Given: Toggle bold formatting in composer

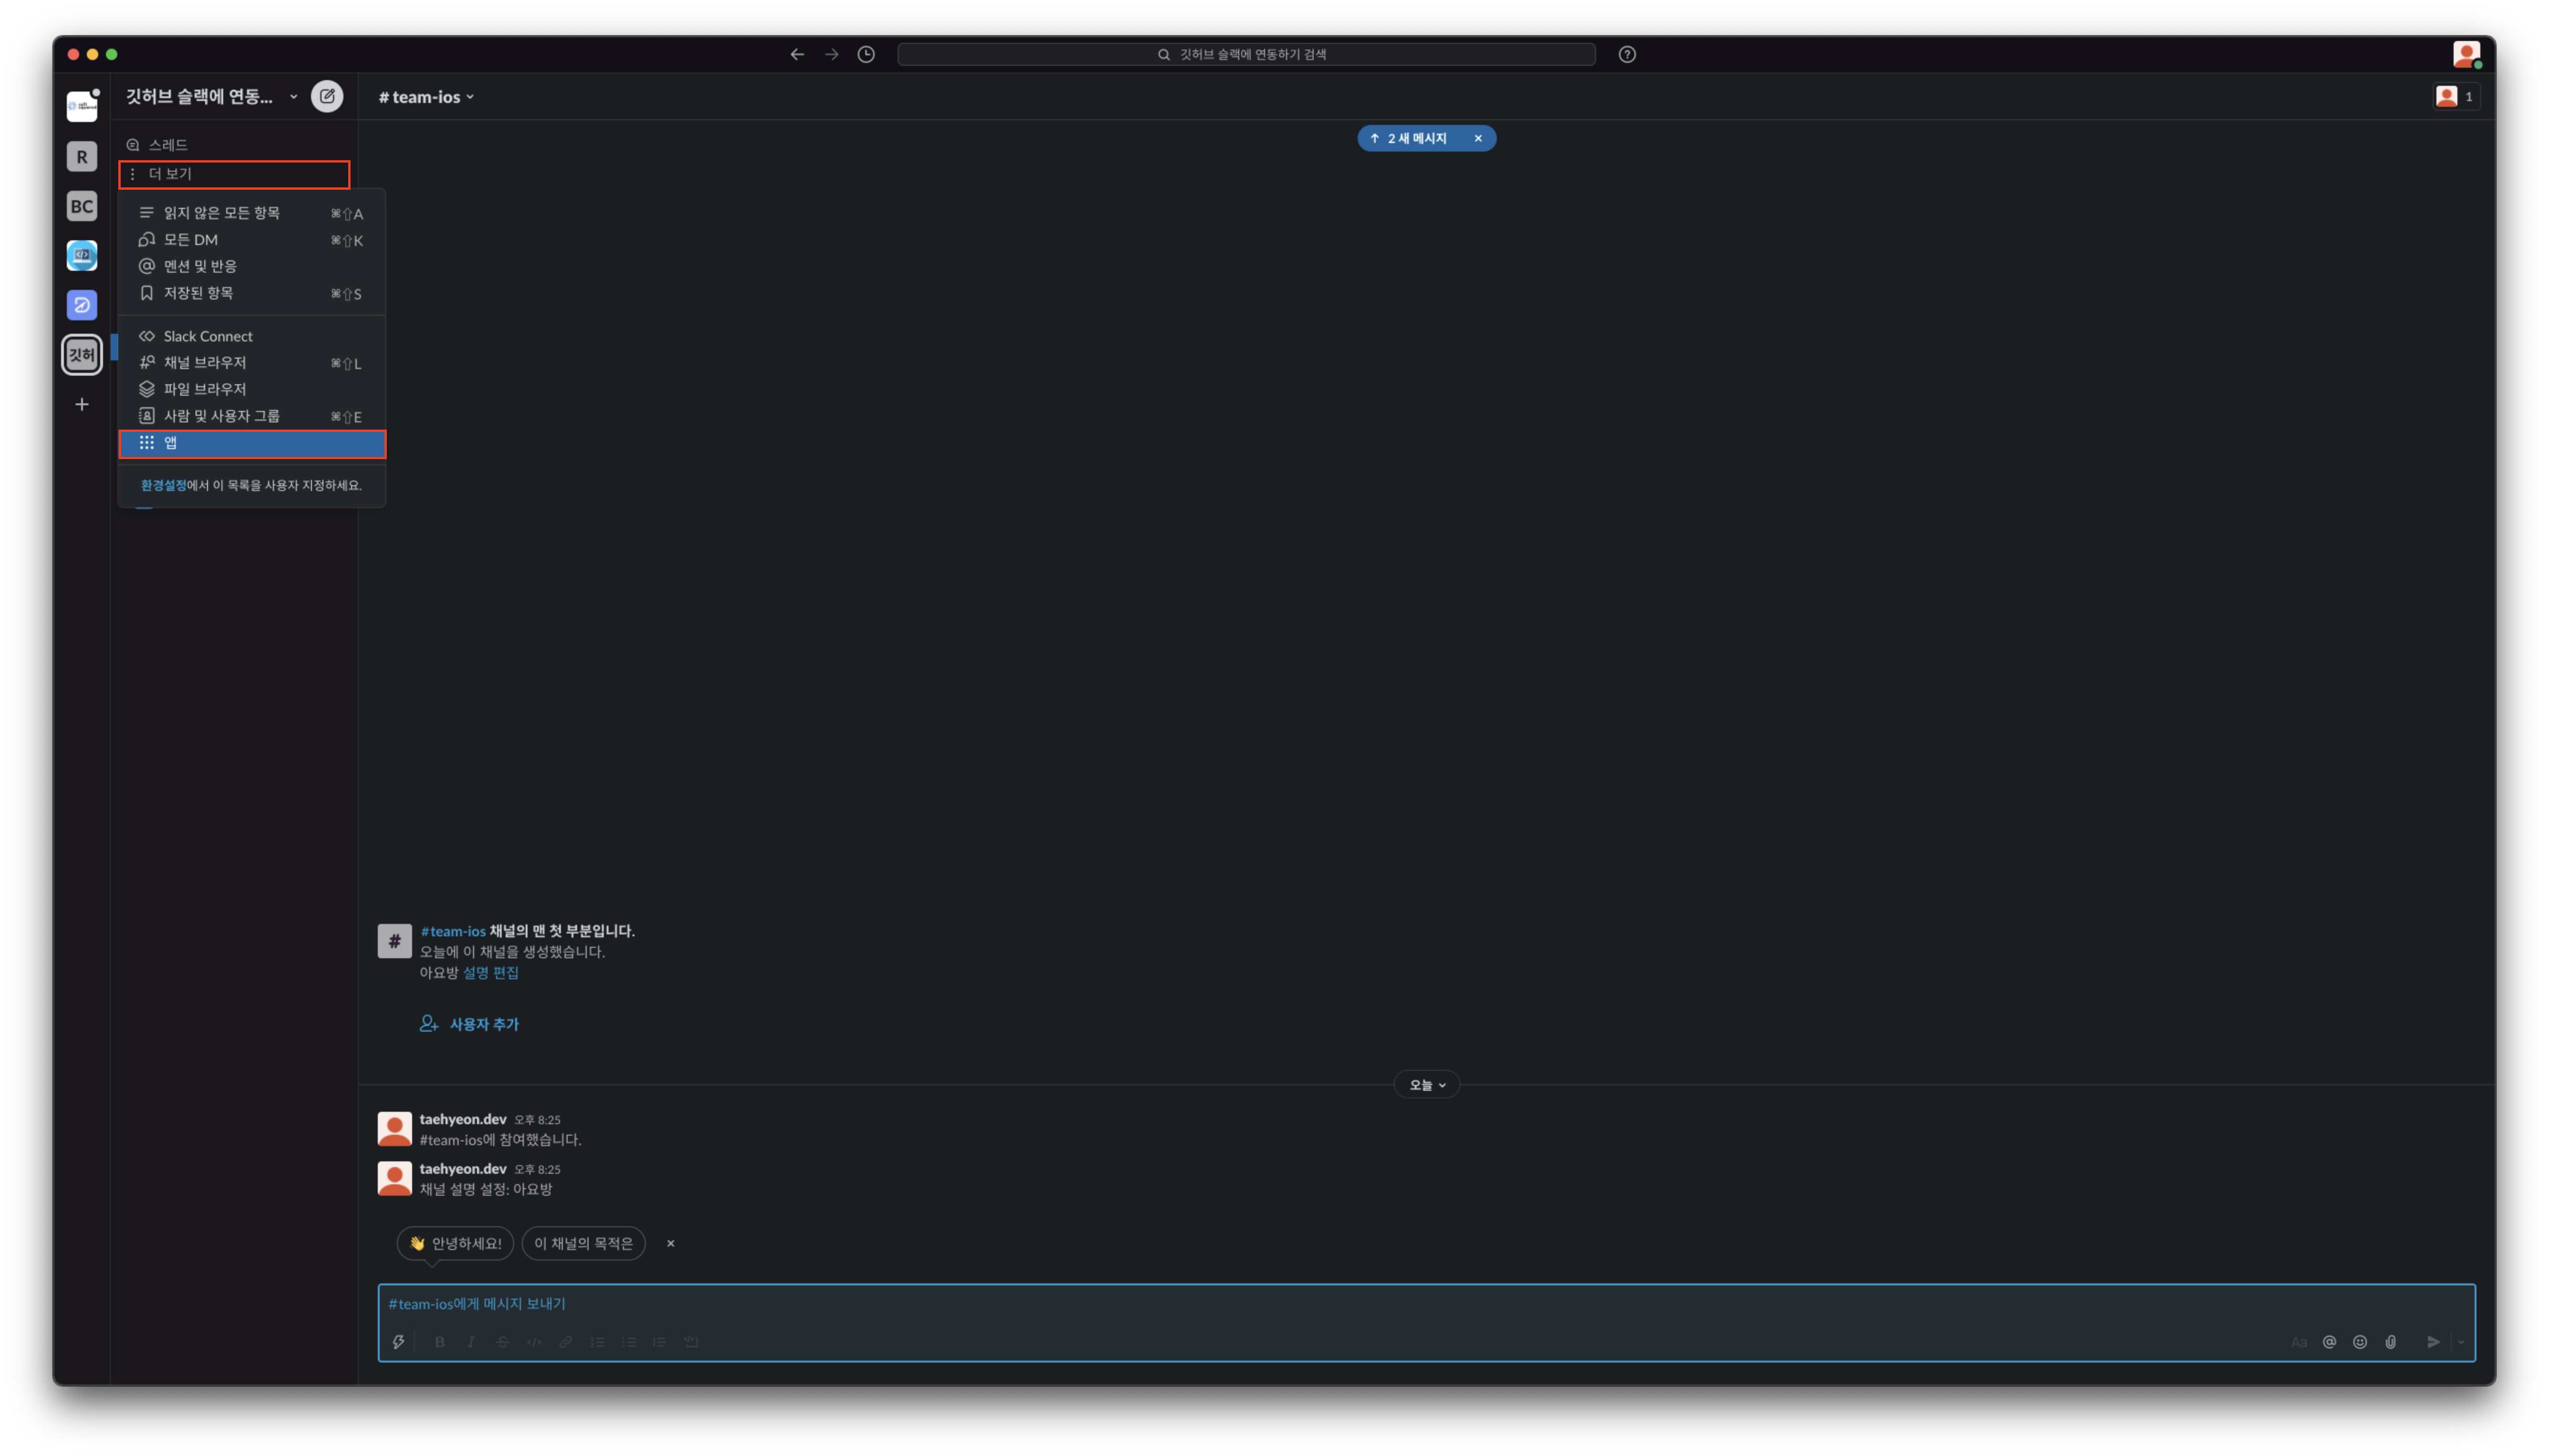Looking at the screenshot, I should (x=439, y=1342).
